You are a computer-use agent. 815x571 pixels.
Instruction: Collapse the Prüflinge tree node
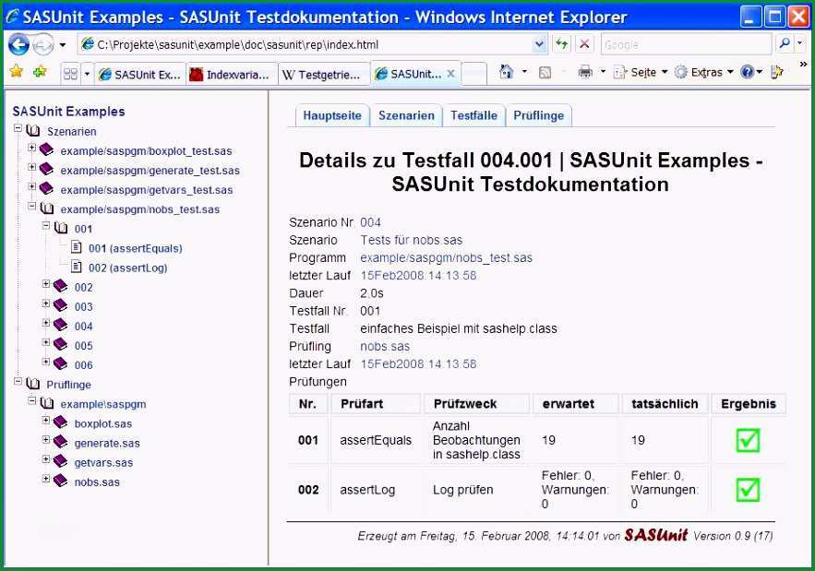click(x=18, y=381)
